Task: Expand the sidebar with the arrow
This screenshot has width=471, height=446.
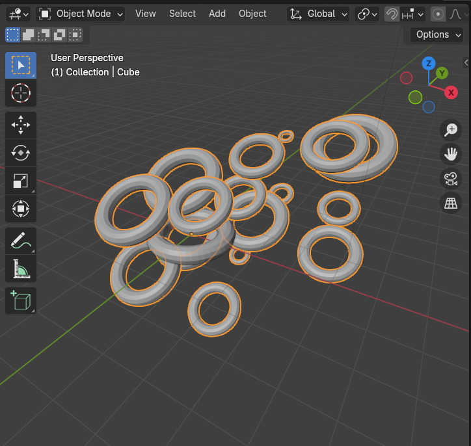Action: coord(466,62)
